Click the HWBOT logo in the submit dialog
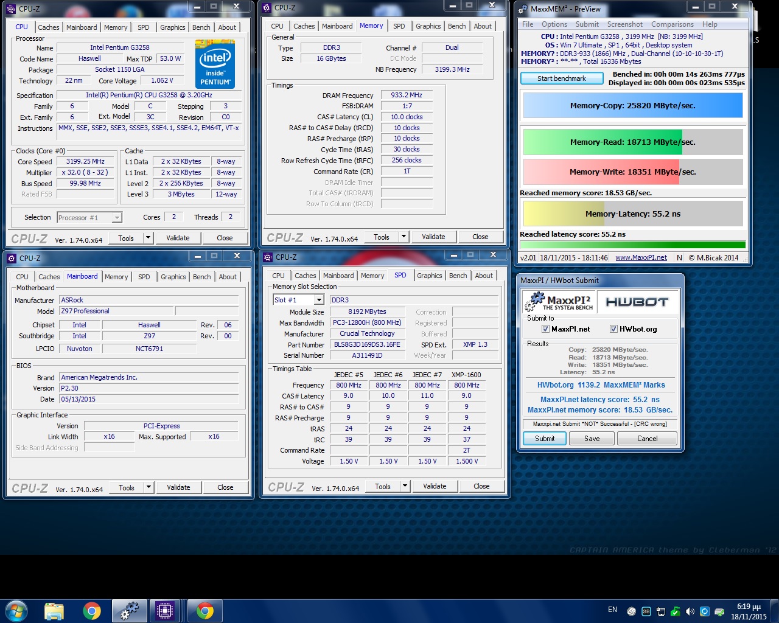This screenshot has width=779, height=623. click(637, 302)
